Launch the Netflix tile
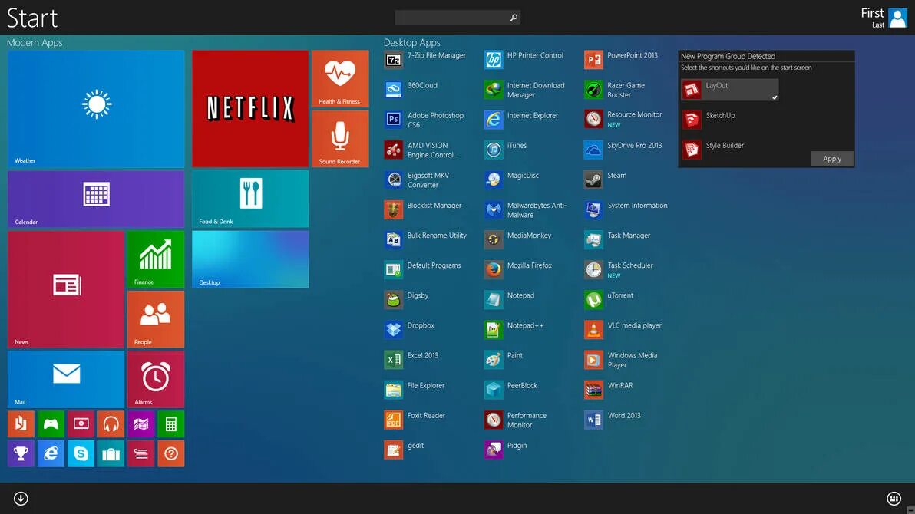Image resolution: width=915 pixels, height=514 pixels. [x=250, y=108]
